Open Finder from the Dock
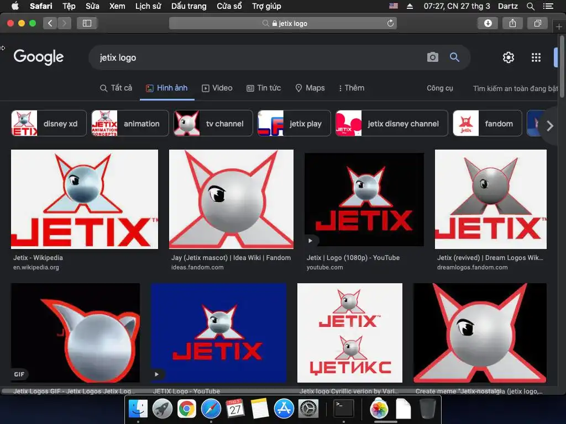 138,409
